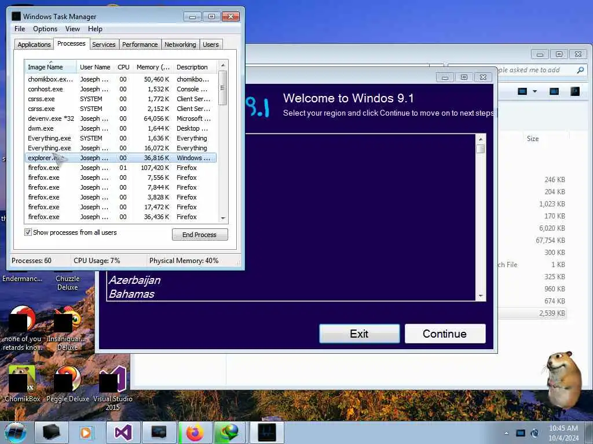This screenshot has width=593, height=444.
Task: Select the Endermanc... desktop label
Action: [23, 279]
